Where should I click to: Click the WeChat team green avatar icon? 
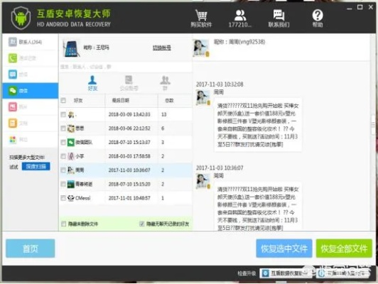[71, 143]
